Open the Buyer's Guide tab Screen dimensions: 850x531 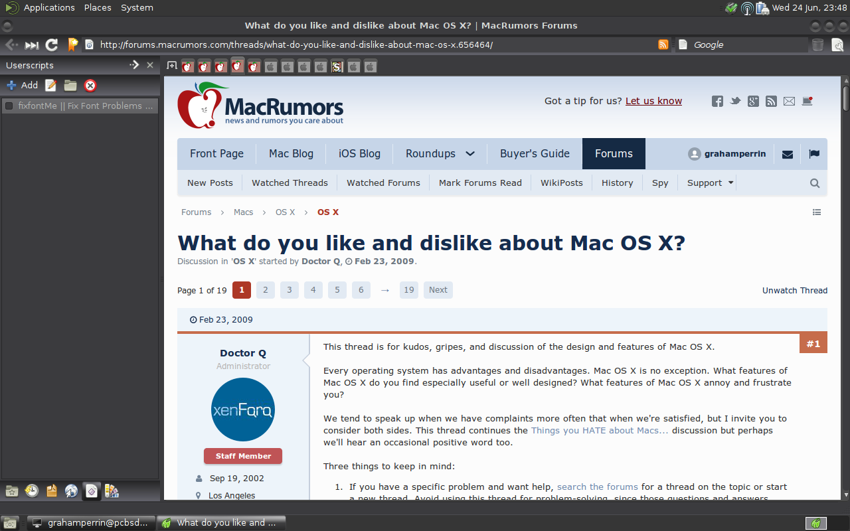point(535,153)
